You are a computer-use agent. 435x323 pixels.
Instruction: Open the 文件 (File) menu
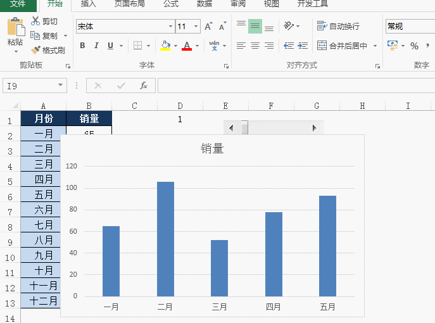(18, 4)
